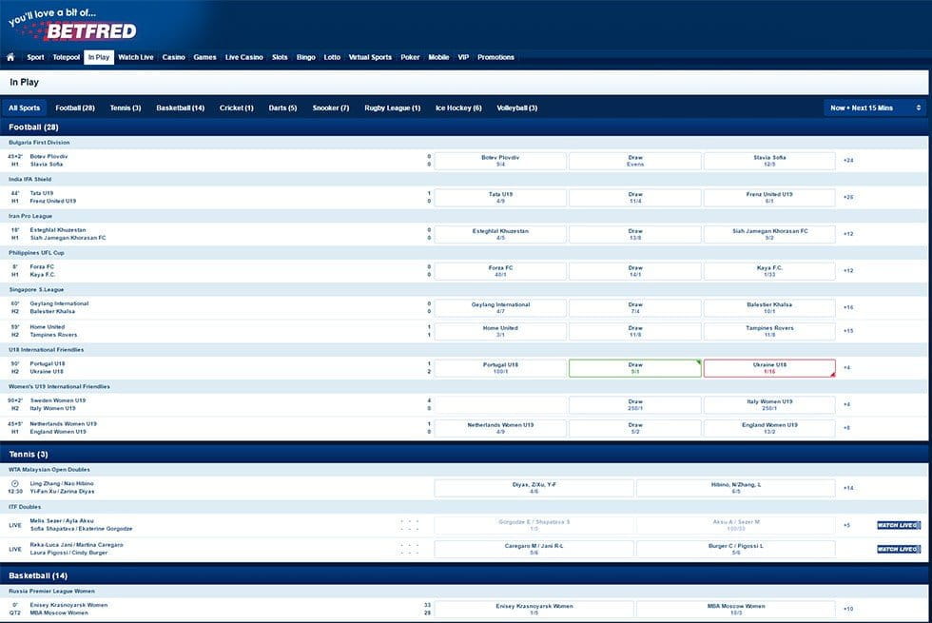Bet on Esteghlal Khuzestan odds button
Screen dimensions: 932x623
pos(500,234)
